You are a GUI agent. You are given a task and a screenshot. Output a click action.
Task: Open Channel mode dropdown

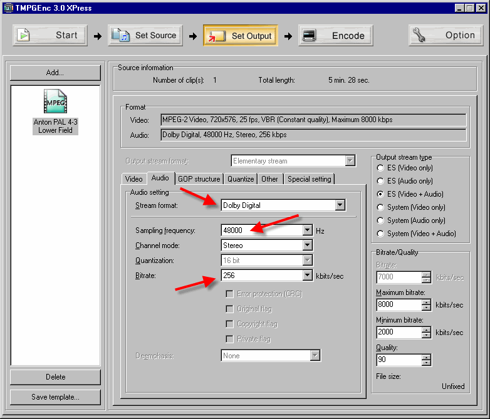tap(308, 246)
